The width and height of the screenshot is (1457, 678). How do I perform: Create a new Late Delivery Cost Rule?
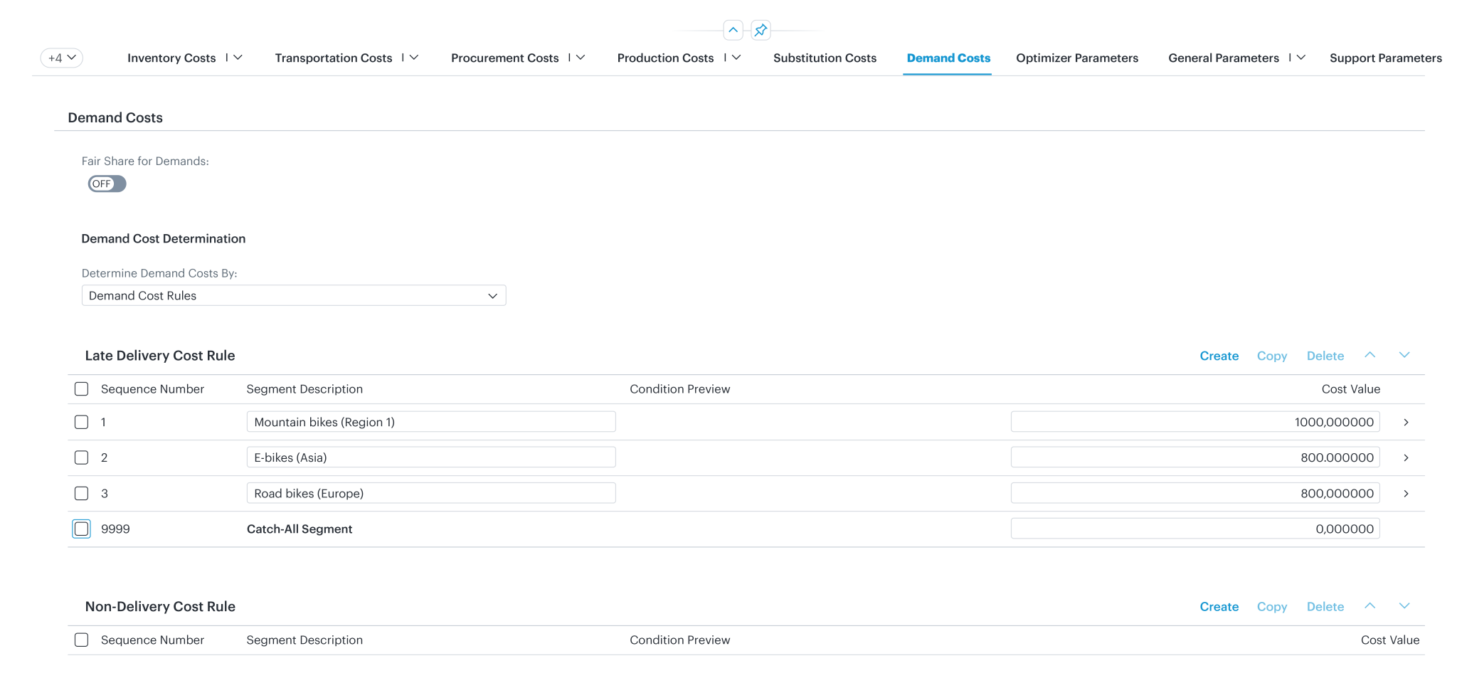[x=1219, y=355]
